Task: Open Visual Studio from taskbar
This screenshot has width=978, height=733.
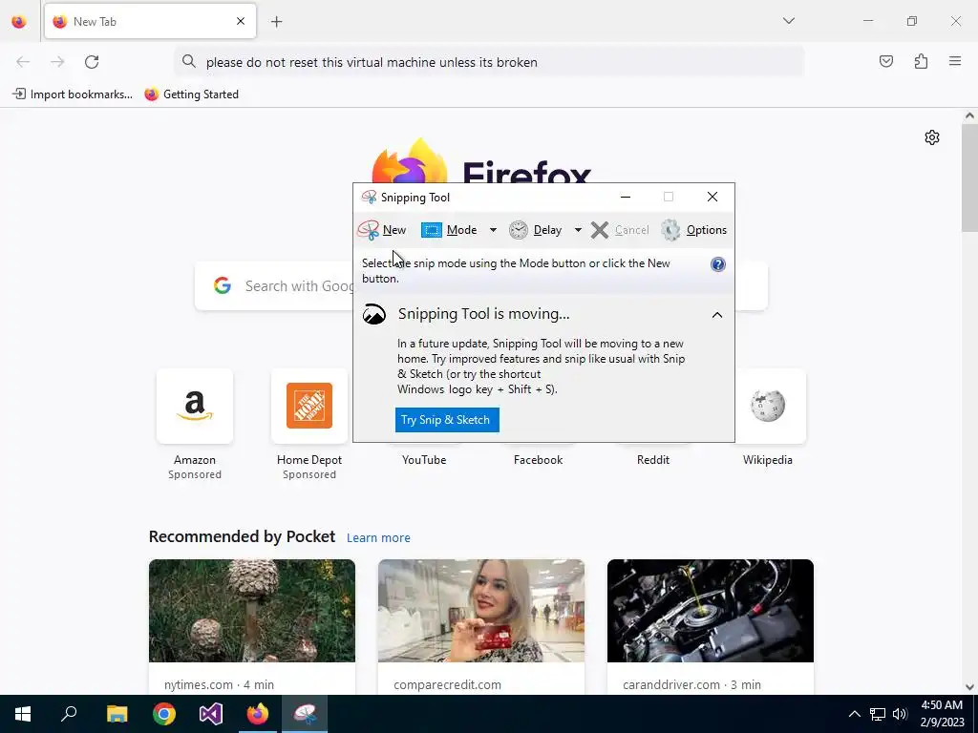Action: [x=211, y=714]
